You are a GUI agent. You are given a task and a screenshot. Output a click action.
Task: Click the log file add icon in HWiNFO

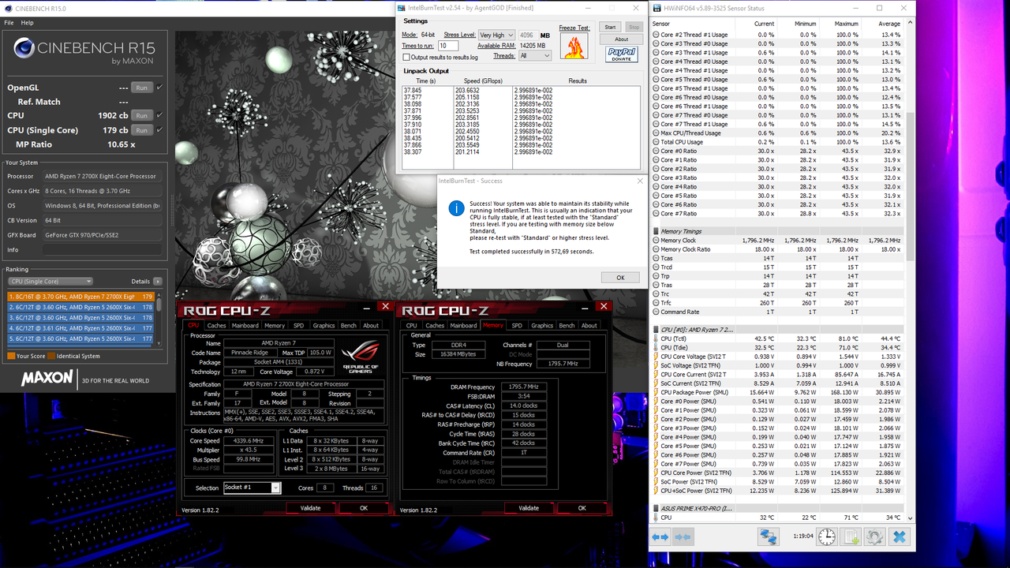coord(851,537)
